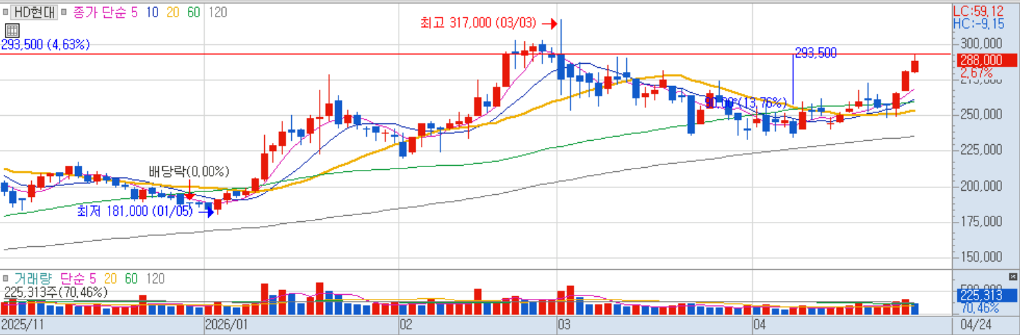The height and width of the screenshot is (335, 1020).
Task: Select the 5-day price moving average label
Action: point(136,12)
